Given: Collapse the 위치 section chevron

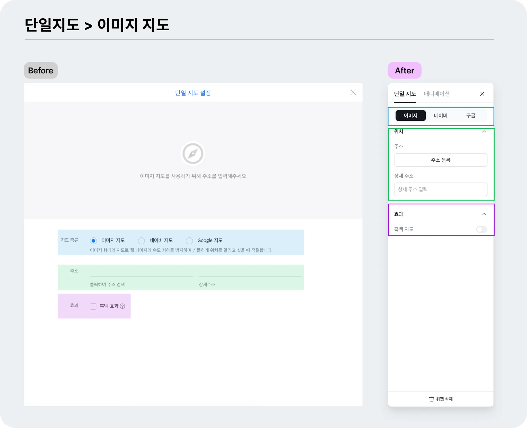Looking at the screenshot, I should pyautogui.click(x=484, y=132).
